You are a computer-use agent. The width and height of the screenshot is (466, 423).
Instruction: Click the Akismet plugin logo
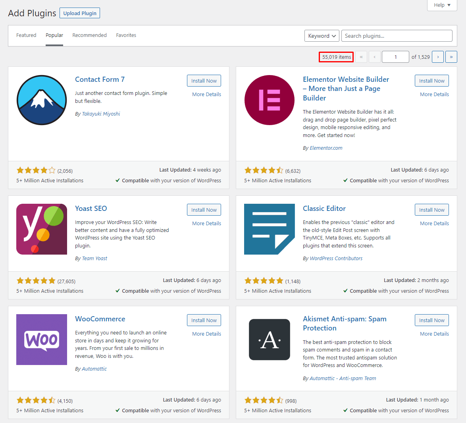269,340
